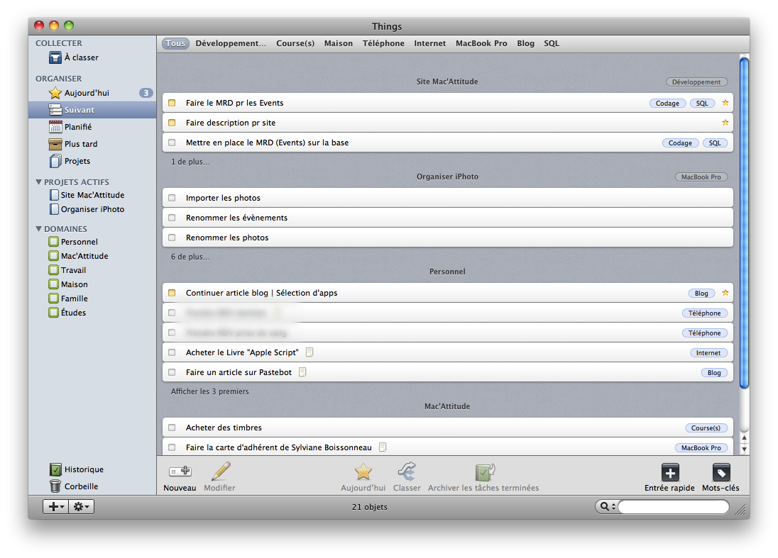Click the scrollbar down arrow

744,449
